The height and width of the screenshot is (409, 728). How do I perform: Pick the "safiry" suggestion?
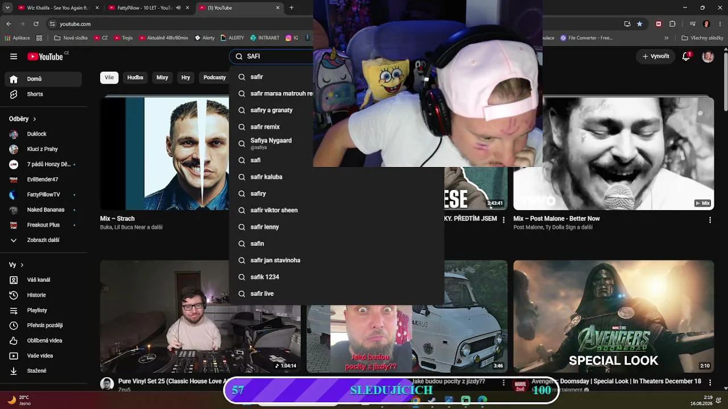pos(337,194)
